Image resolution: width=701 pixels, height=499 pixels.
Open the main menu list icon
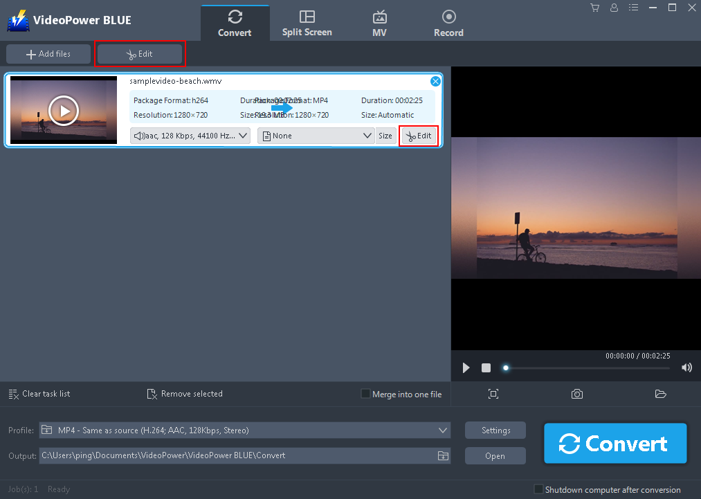click(x=633, y=8)
